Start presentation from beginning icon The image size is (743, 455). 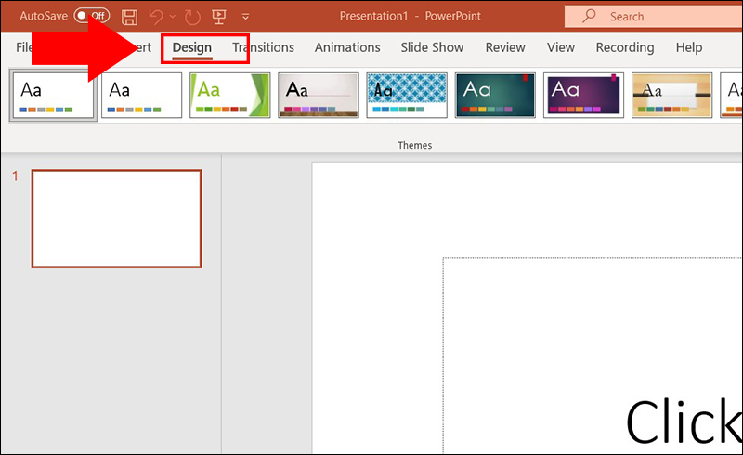point(219,17)
